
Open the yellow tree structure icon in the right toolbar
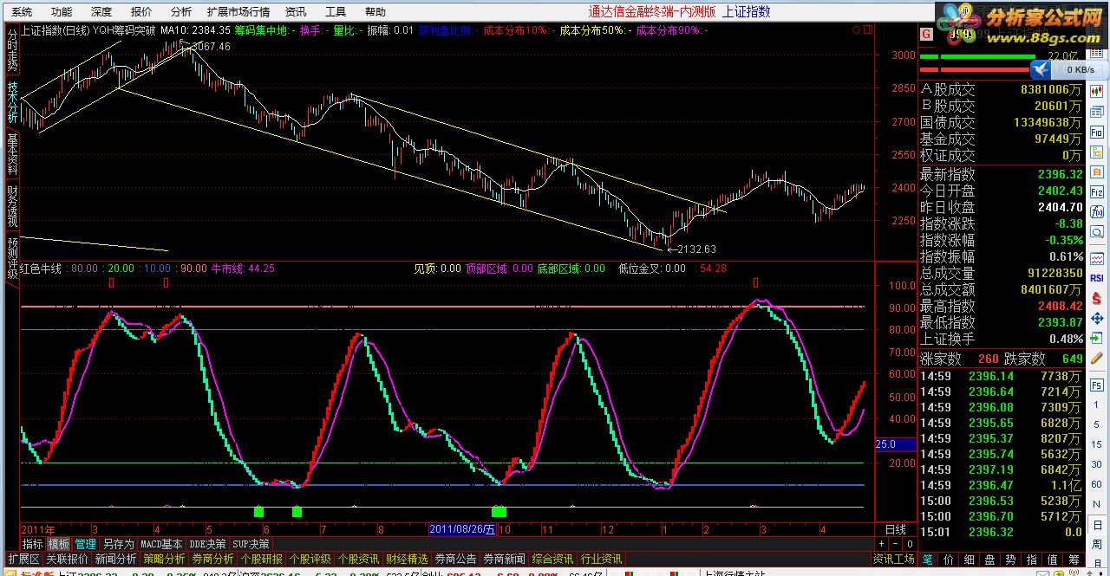tap(1096, 151)
